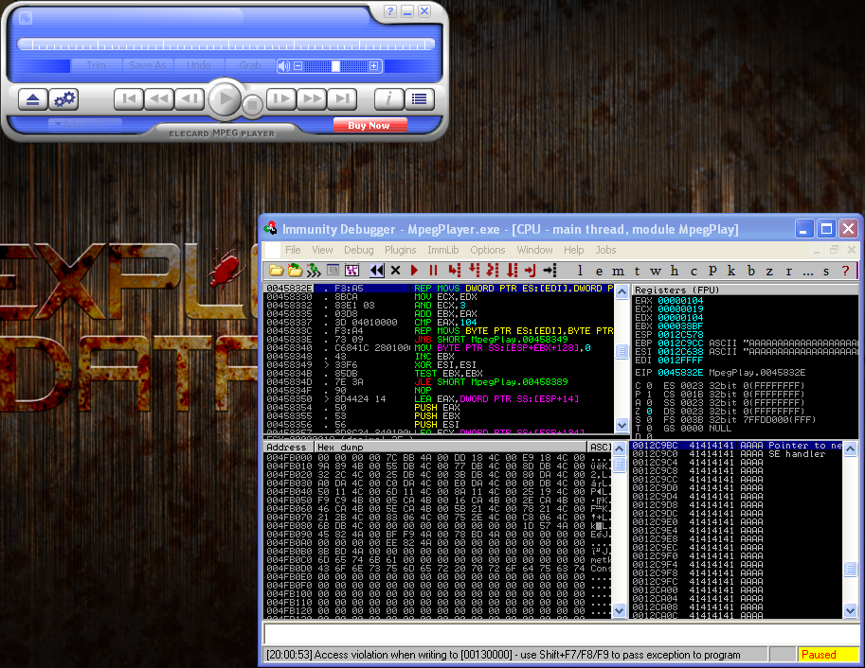This screenshot has width=865, height=668.
Task: Show Windows list with the 'w' button
Action: coord(656,271)
